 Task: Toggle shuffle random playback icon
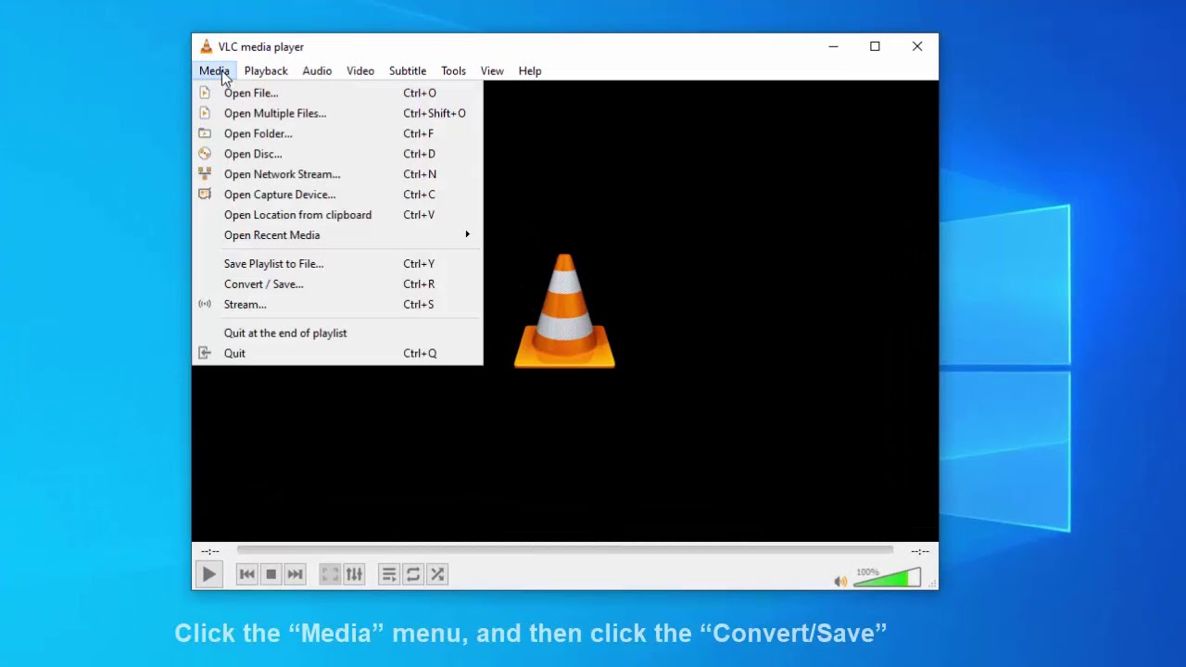click(437, 574)
